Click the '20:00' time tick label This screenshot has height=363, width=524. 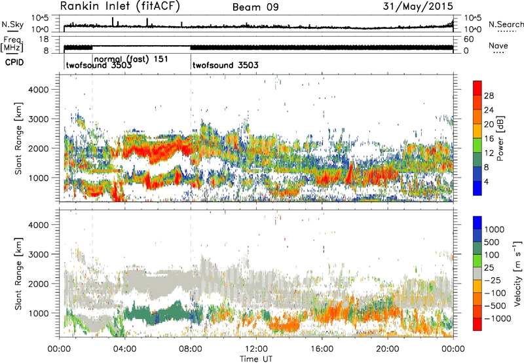pos(387,349)
